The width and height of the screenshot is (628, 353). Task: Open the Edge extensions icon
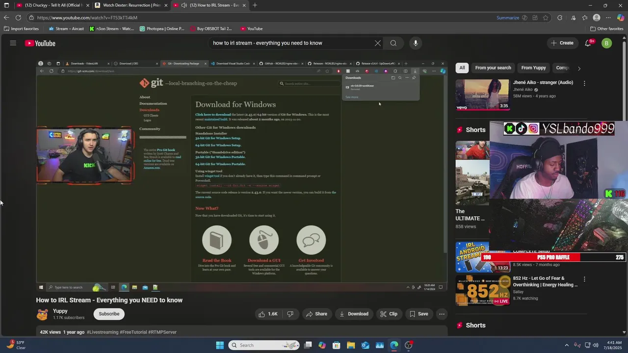[560, 18]
